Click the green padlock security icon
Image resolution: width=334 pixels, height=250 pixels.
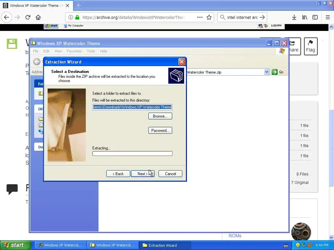pyautogui.click(x=77, y=17)
